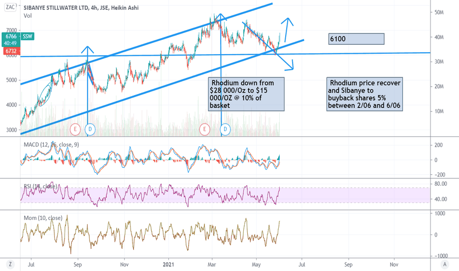Click the green 6766 price label
The height and width of the screenshot is (271, 459).
(x=11, y=36)
